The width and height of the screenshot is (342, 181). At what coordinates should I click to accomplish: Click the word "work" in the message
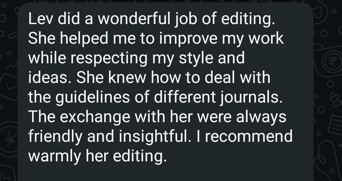coord(267,39)
